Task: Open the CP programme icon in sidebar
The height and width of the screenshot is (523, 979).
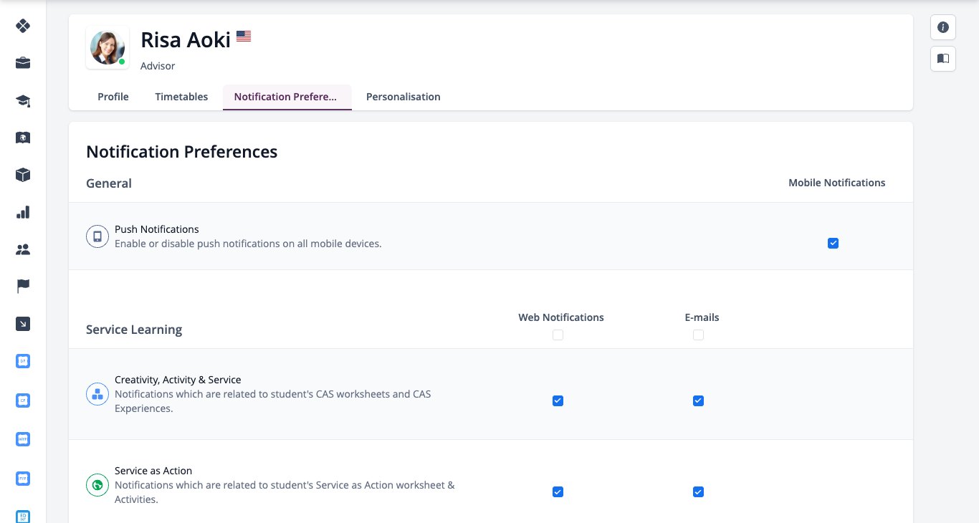Action: 23,400
